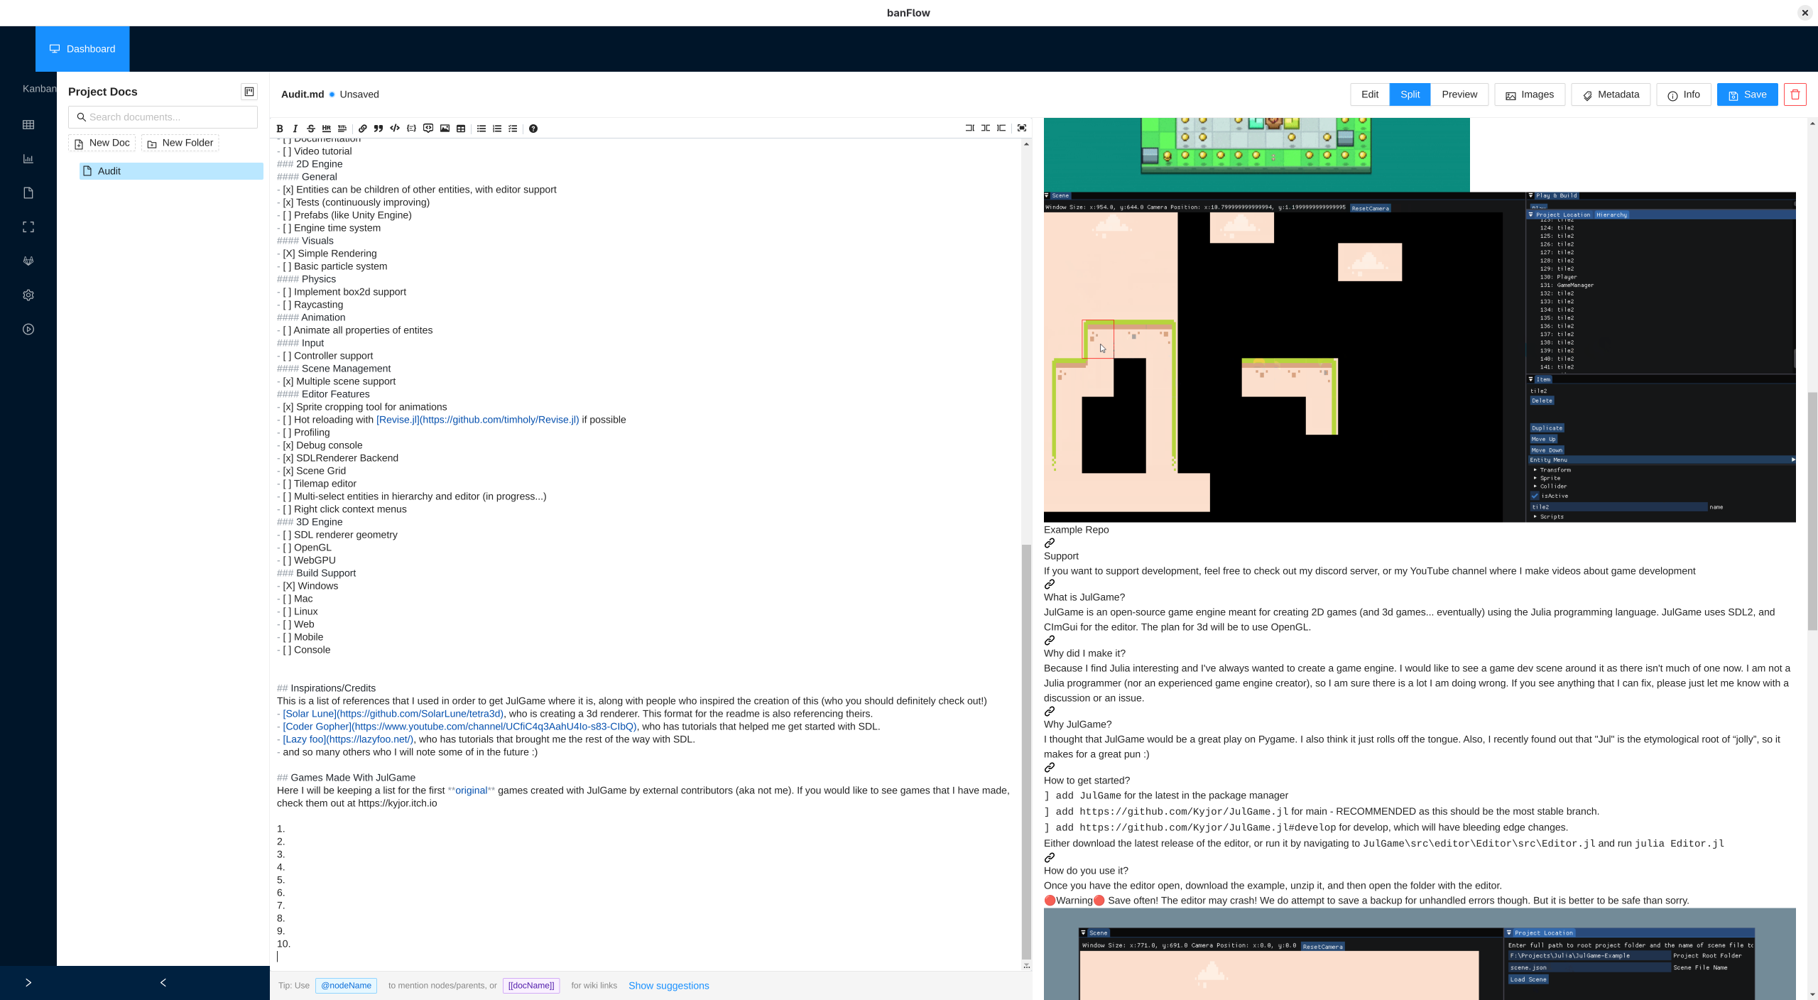Toggle bold formatting in editor toolbar
Viewport: 1818px width, 1000px height.
coord(280,129)
